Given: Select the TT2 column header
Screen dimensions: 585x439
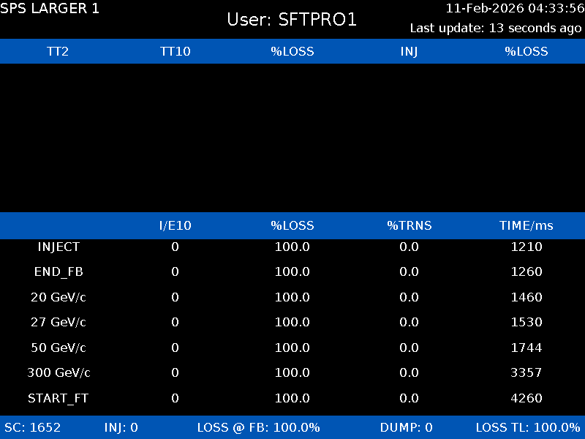Looking at the screenshot, I should coord(58,51).
